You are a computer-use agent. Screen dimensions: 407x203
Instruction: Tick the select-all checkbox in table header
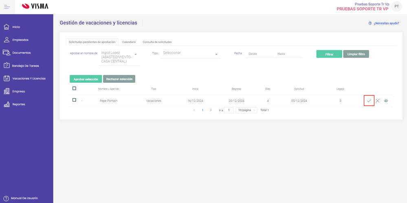click(x=74, y=88)
